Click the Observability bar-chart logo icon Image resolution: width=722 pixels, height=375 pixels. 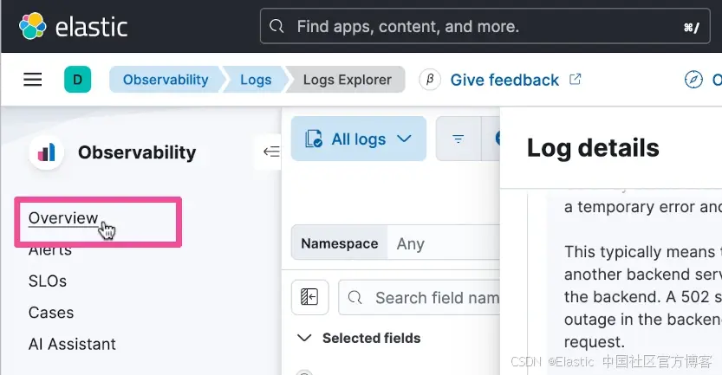click(46, 152)
